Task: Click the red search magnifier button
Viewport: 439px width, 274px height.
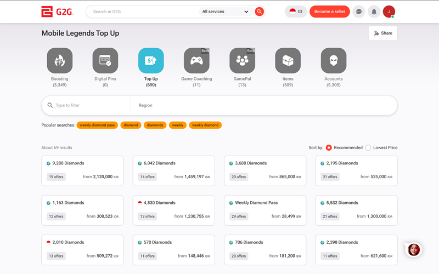Action: 259,12
